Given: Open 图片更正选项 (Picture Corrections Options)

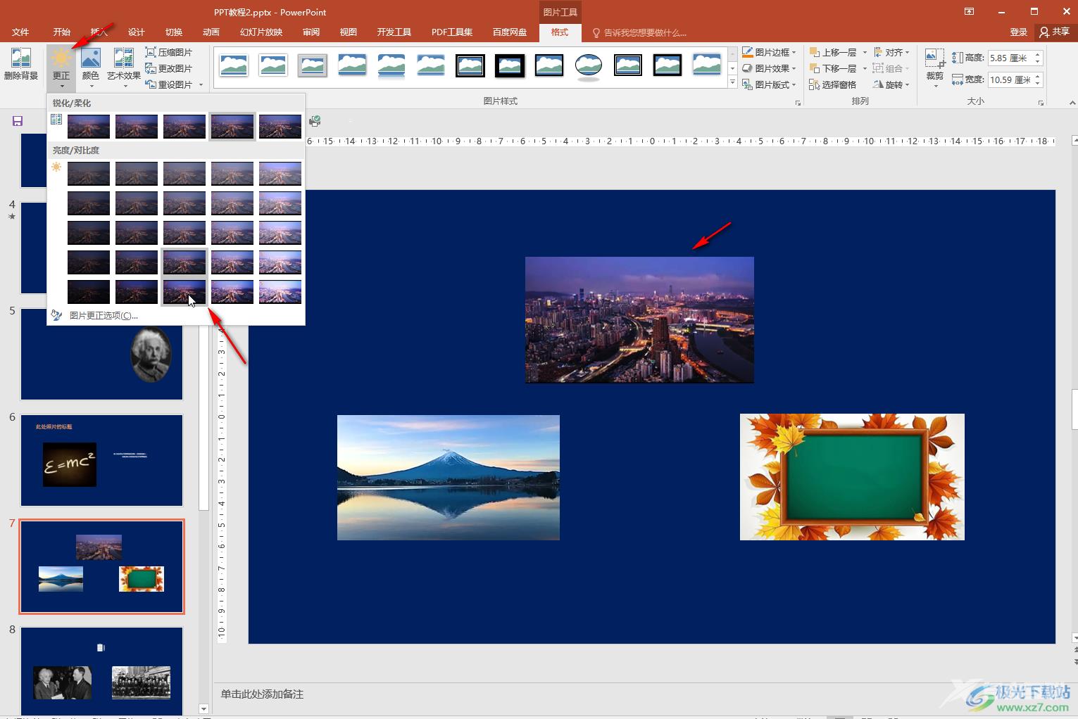Looking at the screenshot, I should [104, 315].
